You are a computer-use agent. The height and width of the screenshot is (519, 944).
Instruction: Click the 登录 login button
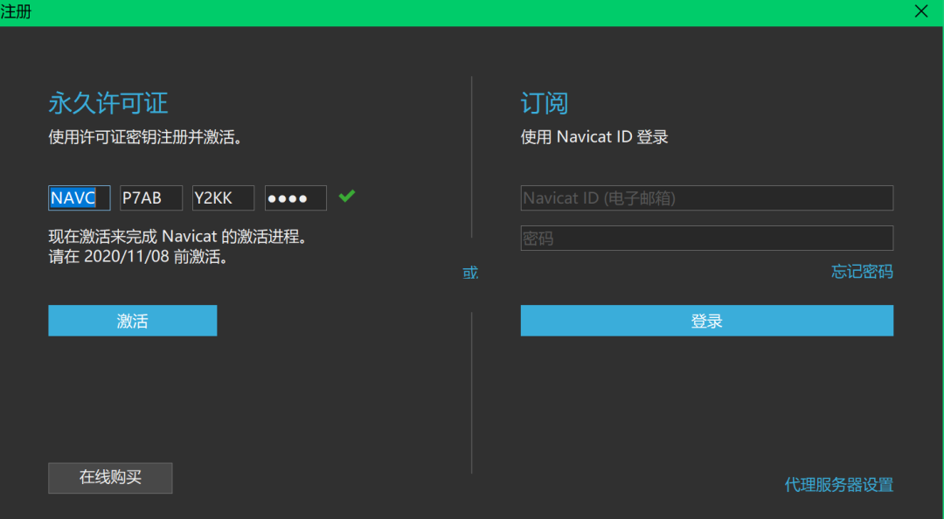707,321
